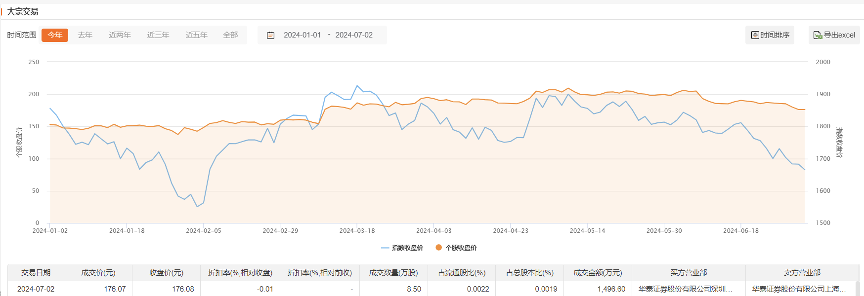The image size is (864, 296).
Task: Choose the 近三年 range option
Action: point(158,35)
